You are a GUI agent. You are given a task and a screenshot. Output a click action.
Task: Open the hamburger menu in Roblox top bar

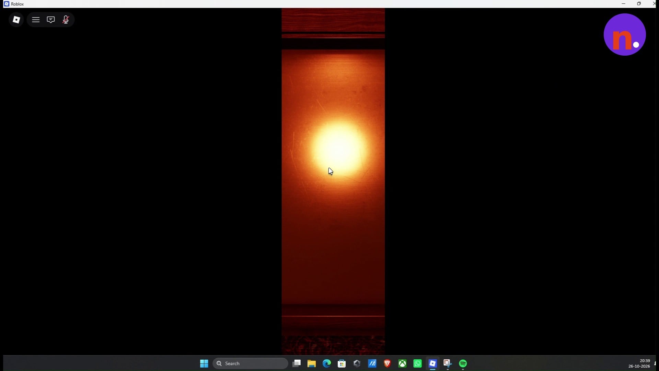coord(36,20)
